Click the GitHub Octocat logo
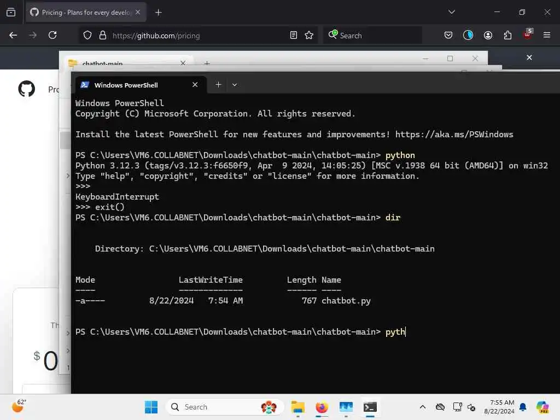Image resolution: width=560 pixels, height=420 pixels. coord(27,89)
